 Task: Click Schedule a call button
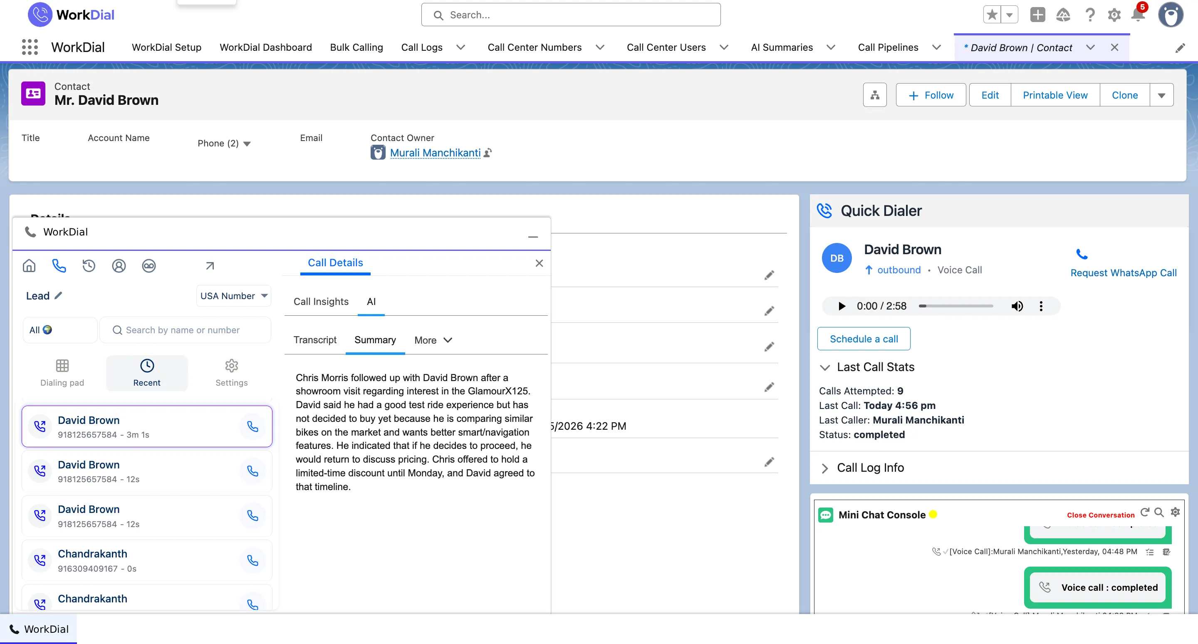click(x=864, y=339)
